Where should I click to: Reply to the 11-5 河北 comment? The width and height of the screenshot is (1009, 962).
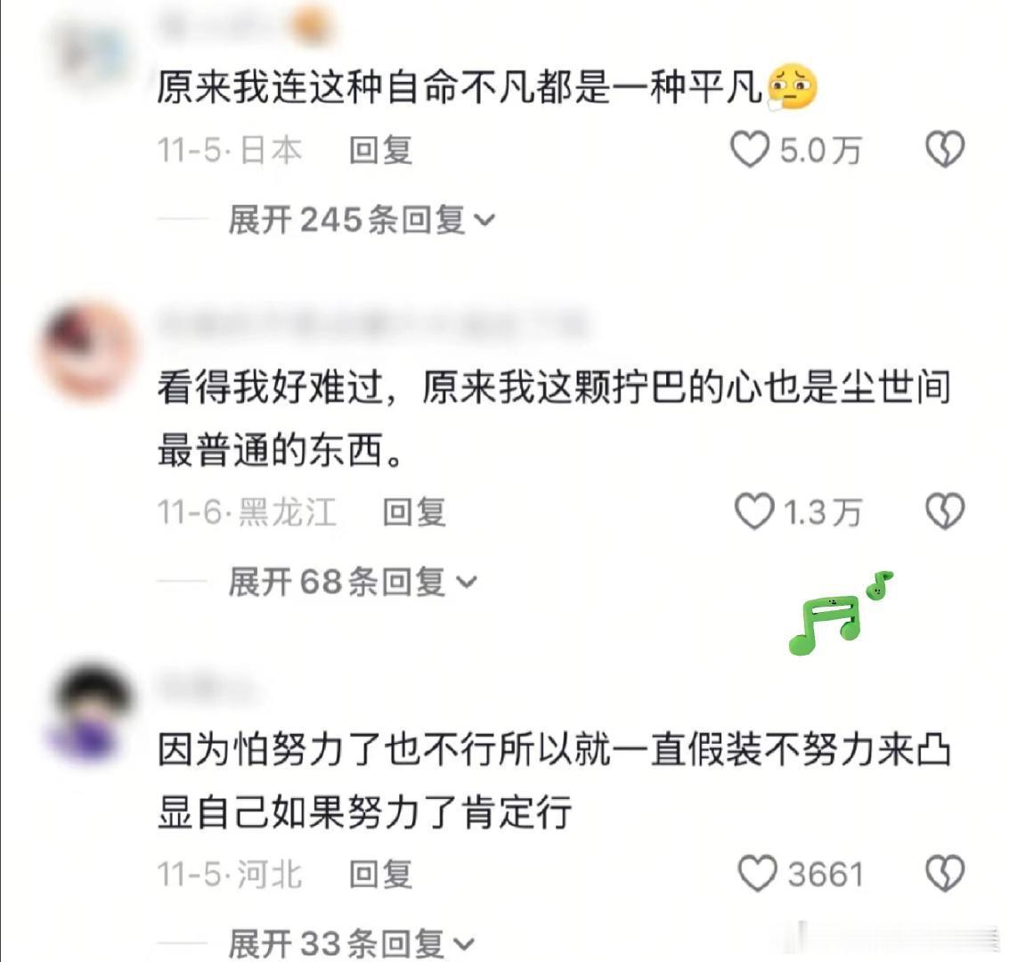point(380,875)
